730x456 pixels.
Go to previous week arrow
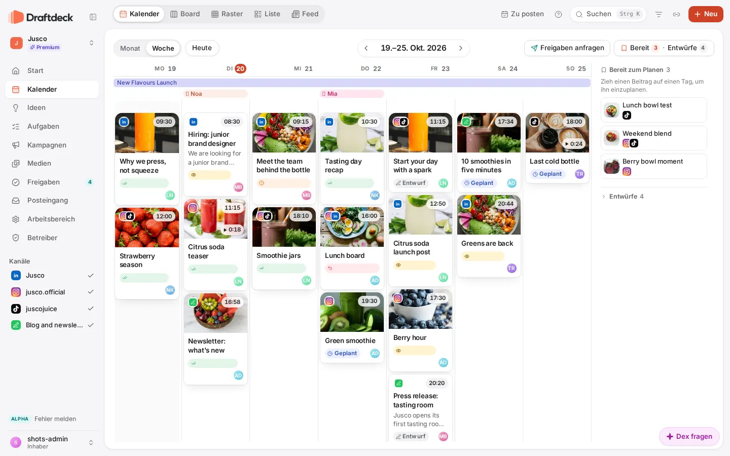367,48
